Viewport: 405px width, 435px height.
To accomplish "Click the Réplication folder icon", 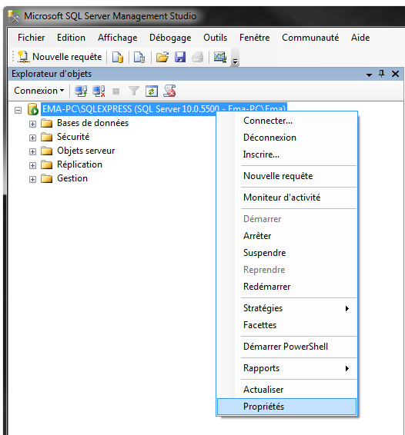I will [x=46, y=164].
